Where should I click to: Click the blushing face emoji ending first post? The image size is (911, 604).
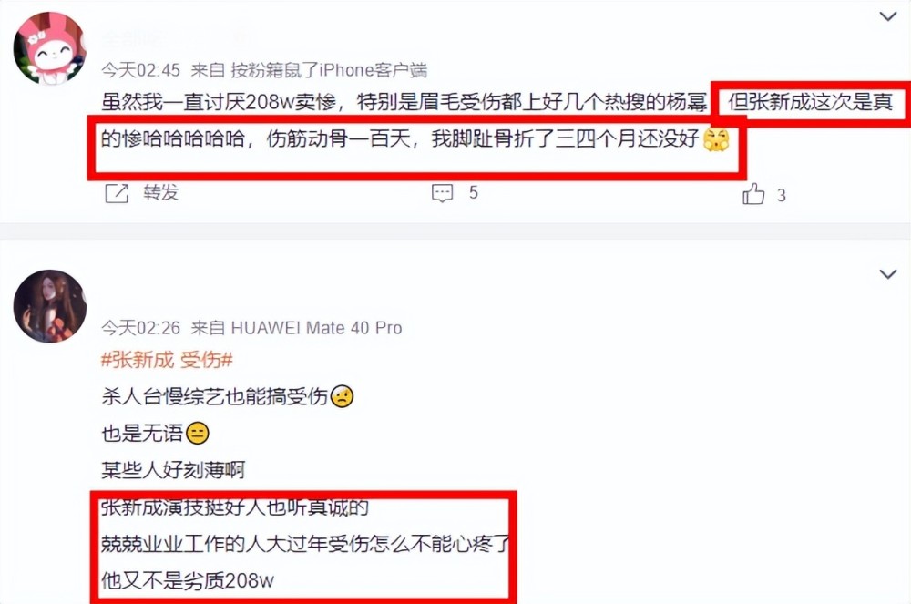pos(716,139)
